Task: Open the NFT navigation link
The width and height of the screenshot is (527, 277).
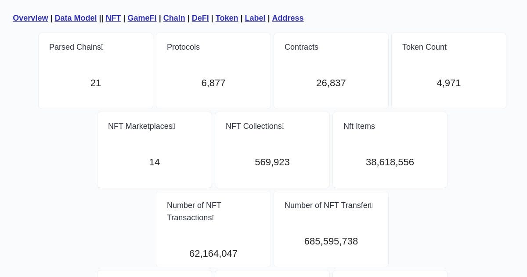Action: [113, 18]
